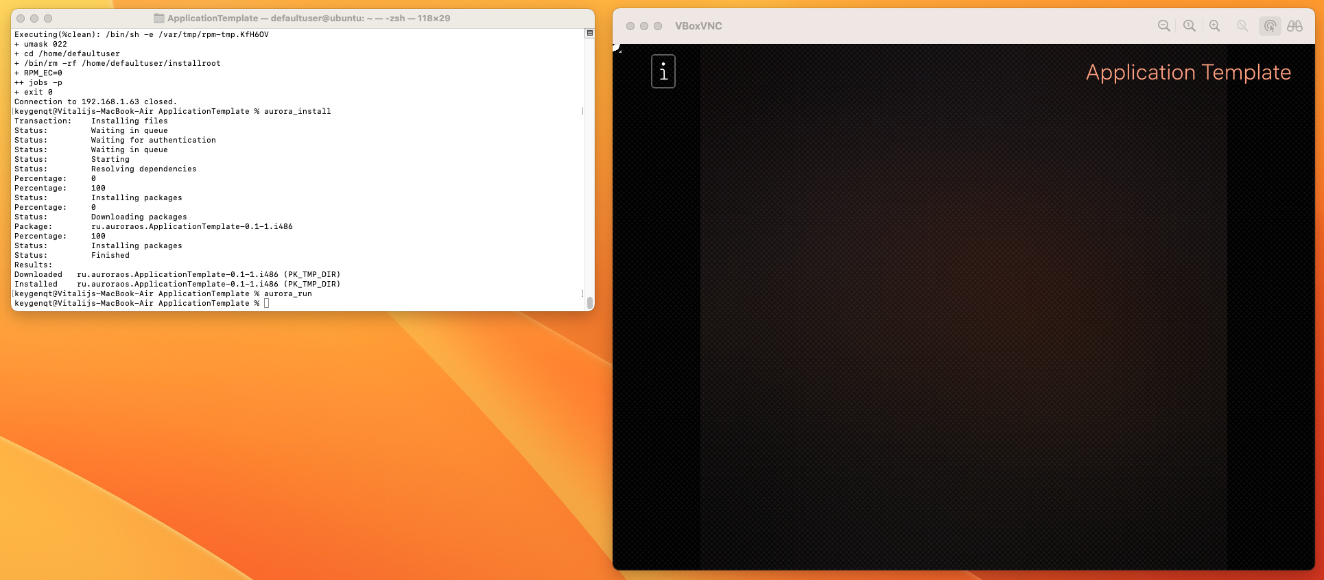Click '/bin/rm -rf /home/defaultuser/installroot' line
This screenshot has height=580, width=1324.
coord(117,63)
